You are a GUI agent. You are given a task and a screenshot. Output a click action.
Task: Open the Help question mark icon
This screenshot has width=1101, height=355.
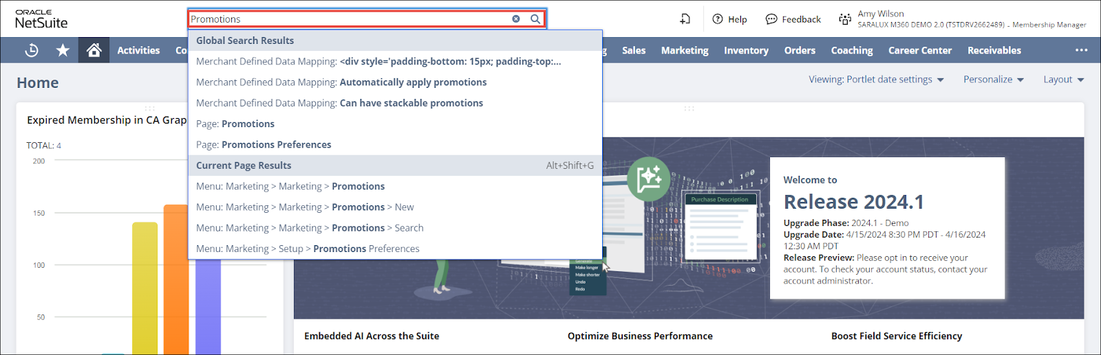pyautogui.click(x=718, y=19)
